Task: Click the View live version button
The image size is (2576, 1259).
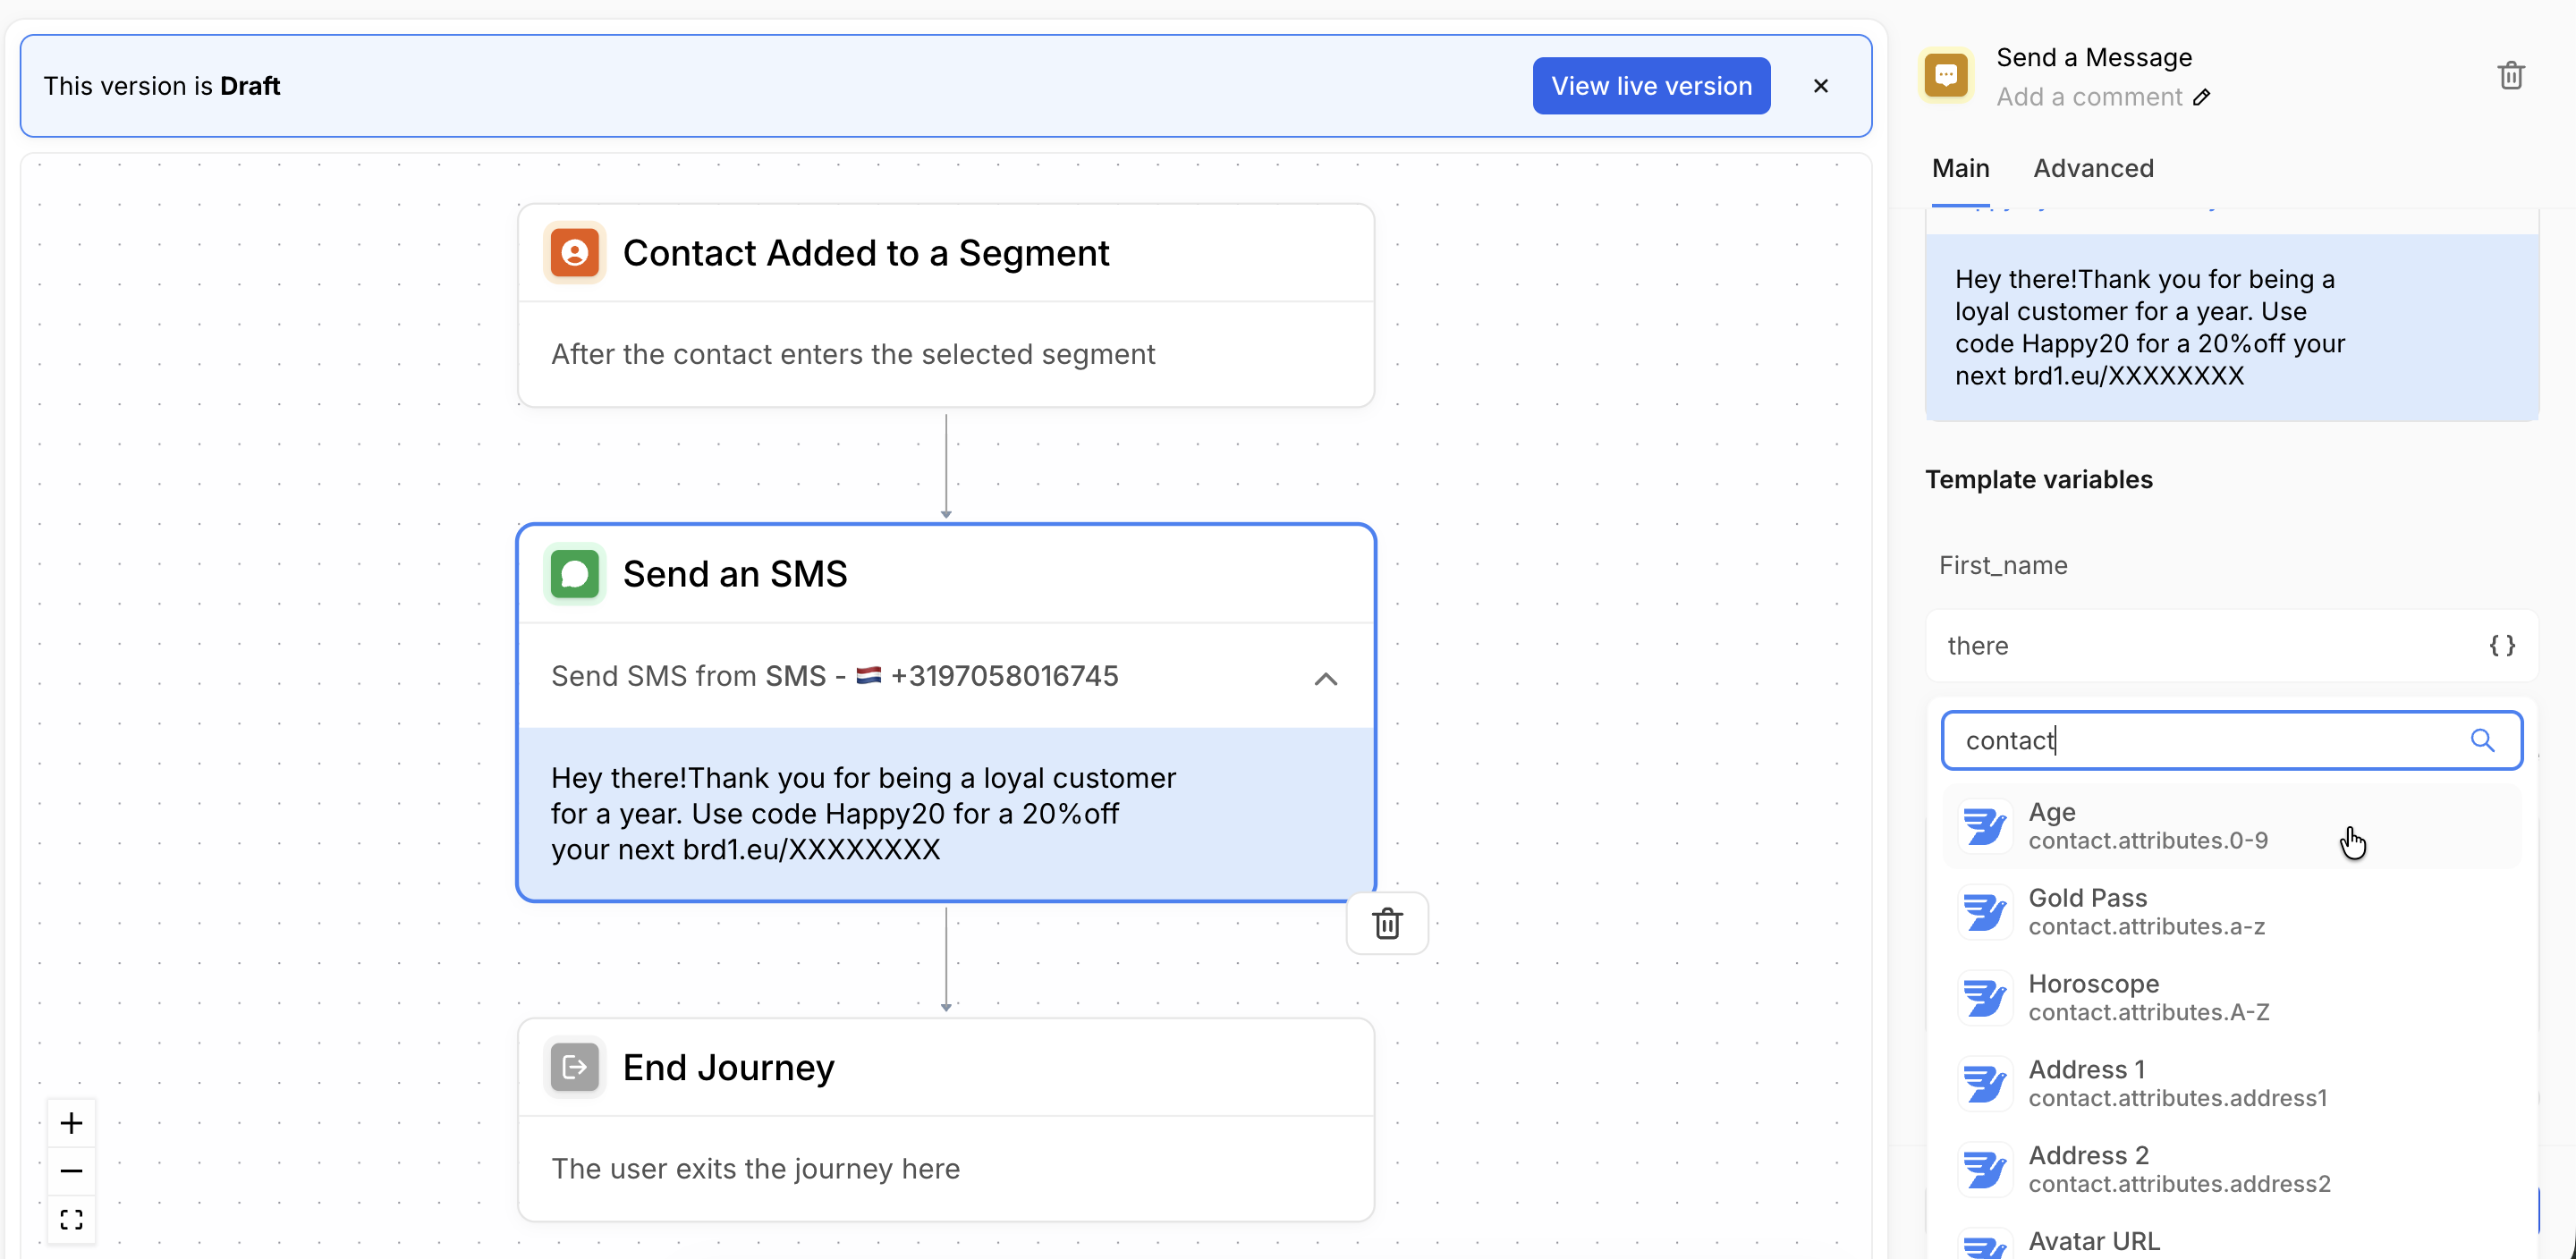Action: pos(1651,86)
